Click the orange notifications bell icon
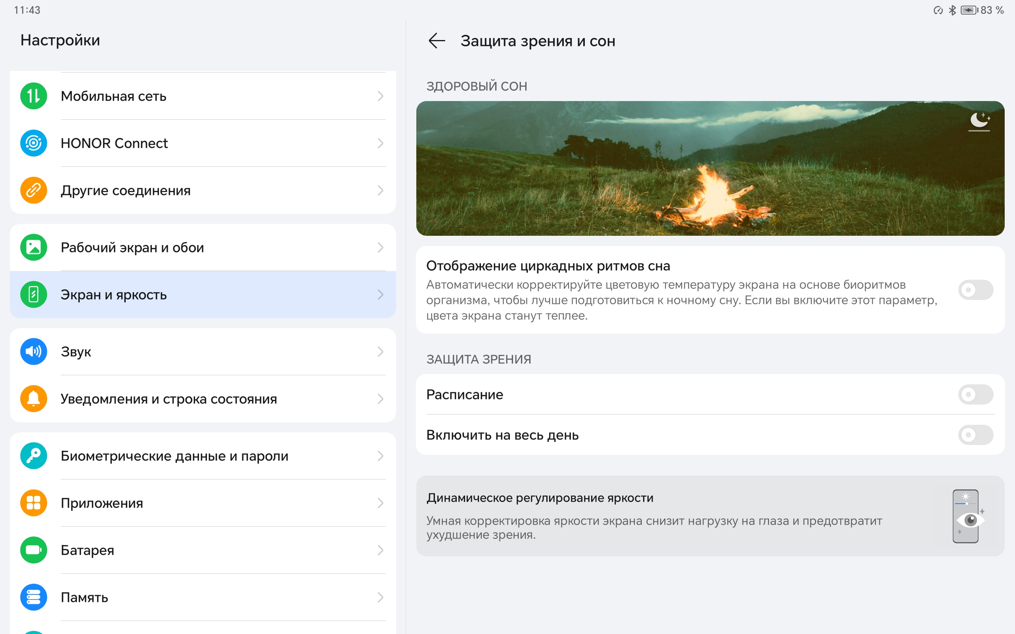This screenshot has height=634, width=1015. coord(34,398)
